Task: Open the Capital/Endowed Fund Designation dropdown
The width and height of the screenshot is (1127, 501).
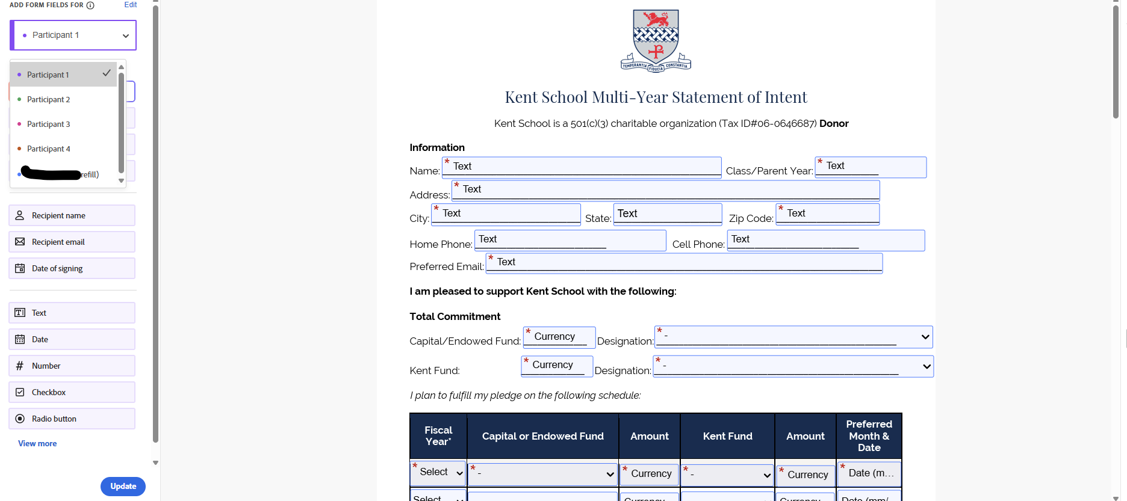Action: click(793, 337)
